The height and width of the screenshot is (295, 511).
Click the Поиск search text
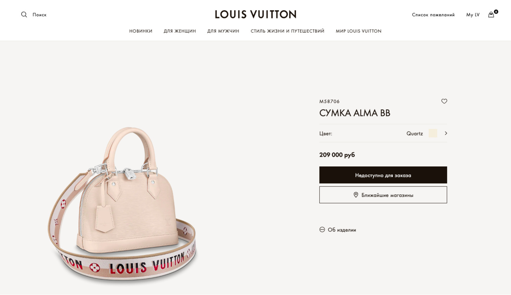pyautogui.click(x=40, y=15)
